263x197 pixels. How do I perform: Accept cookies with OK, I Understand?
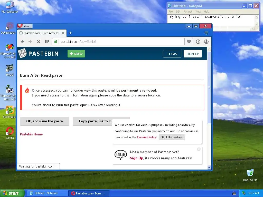172,137
